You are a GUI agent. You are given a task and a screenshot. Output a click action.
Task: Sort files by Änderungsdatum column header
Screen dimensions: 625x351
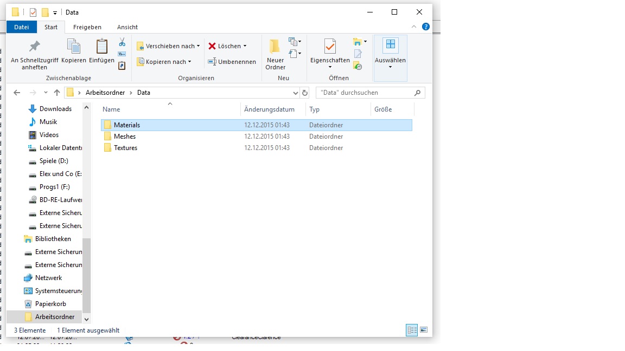tap(270, 109)
